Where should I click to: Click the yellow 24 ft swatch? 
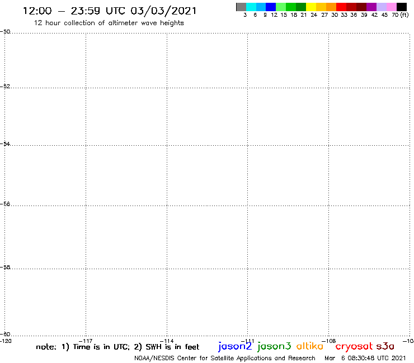pyautogui.click(x=311, y=7)
